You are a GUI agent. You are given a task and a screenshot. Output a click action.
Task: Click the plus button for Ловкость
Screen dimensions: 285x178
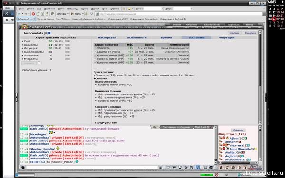pos(68,45)
